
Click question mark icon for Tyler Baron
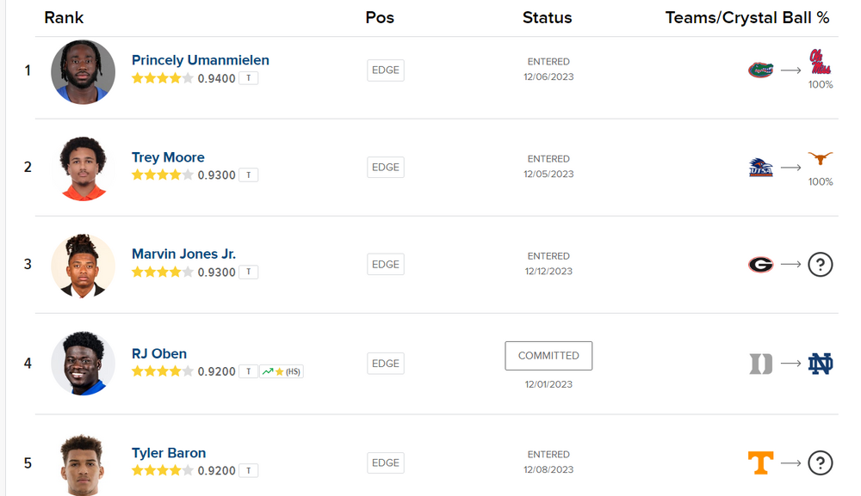coord(820,462)
